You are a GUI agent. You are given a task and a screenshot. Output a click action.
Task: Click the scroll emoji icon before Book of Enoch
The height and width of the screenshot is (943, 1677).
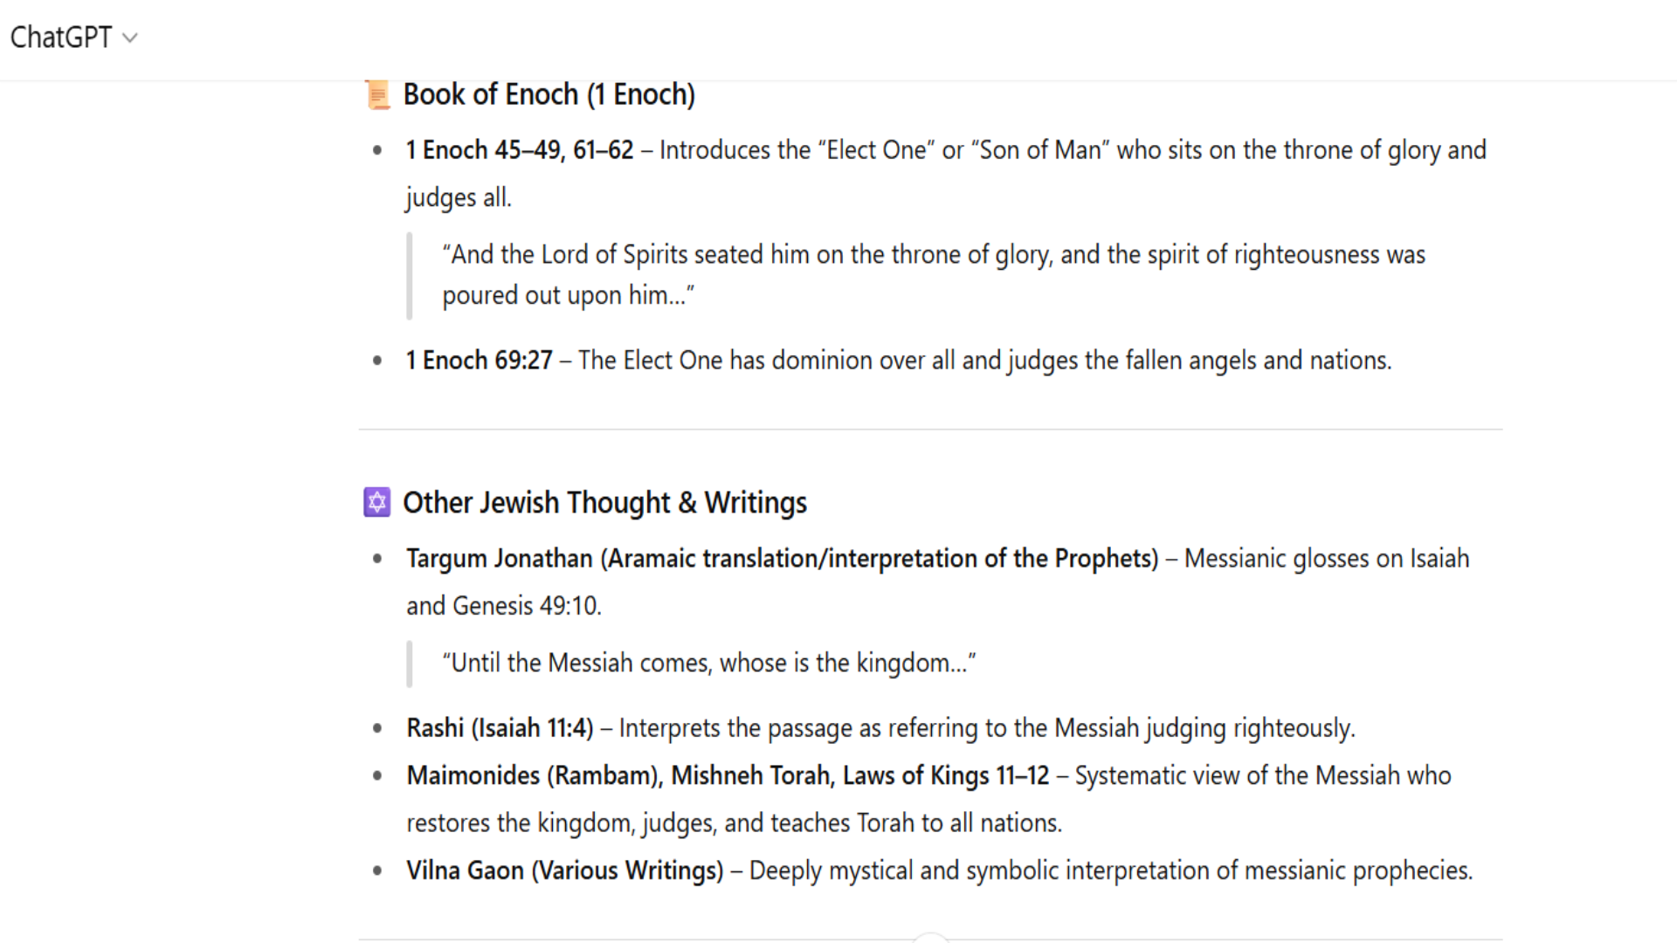click(377, 94)
